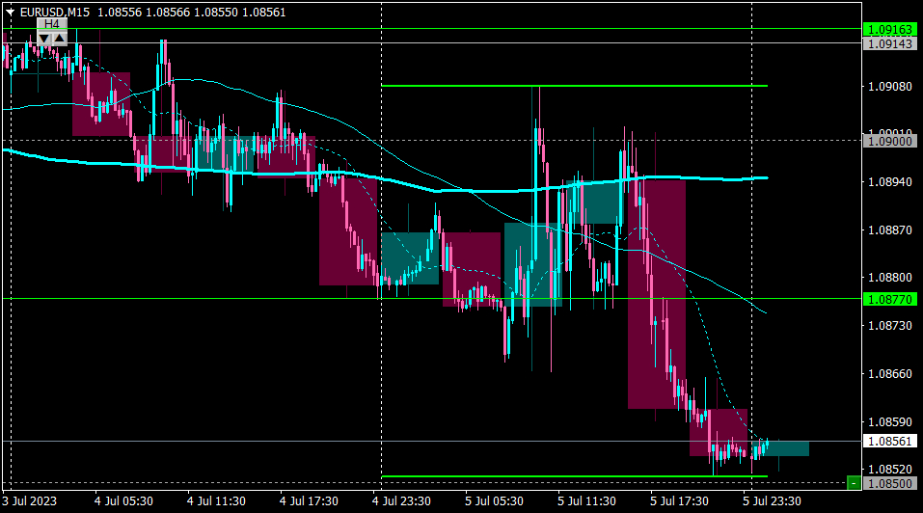The height and width of the screenshot is (513, 923).
Task: Click the 5 Jul 11:30 time label
Action: [x=586, y=501]
